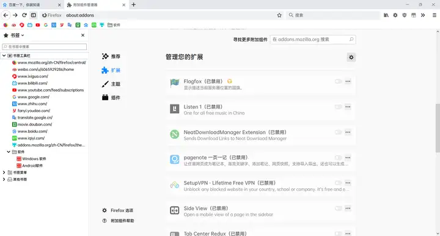
Task: Enable the Listen 1 extension toggle
Action: (339, 106)
